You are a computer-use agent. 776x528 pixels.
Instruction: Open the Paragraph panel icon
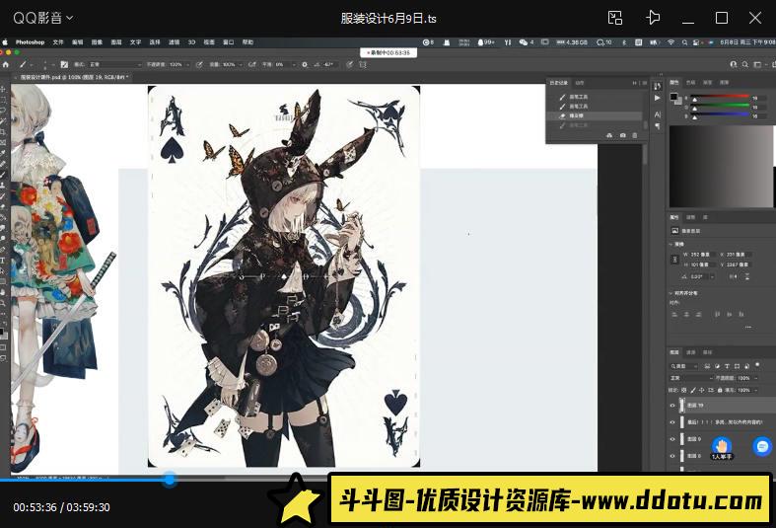[658, 126]
